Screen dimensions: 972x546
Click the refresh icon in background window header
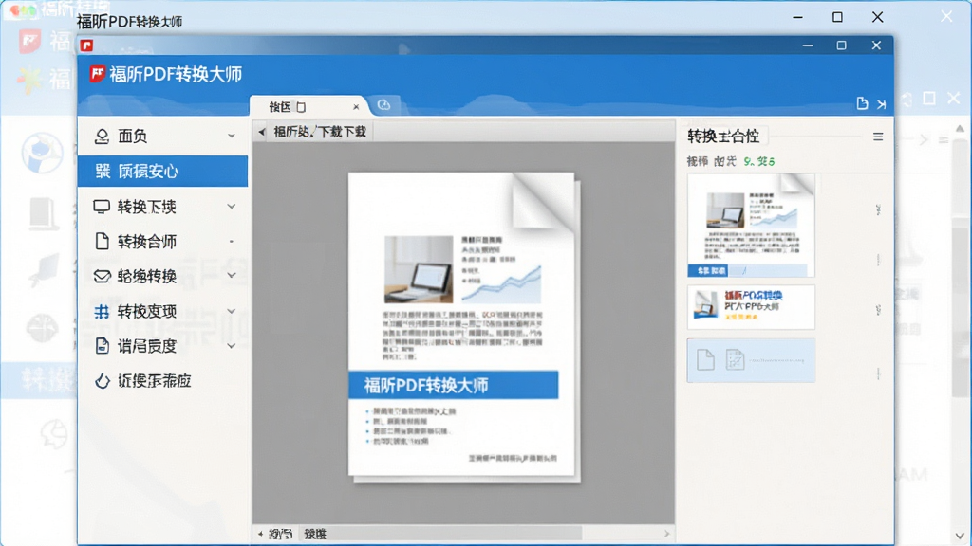907,99
